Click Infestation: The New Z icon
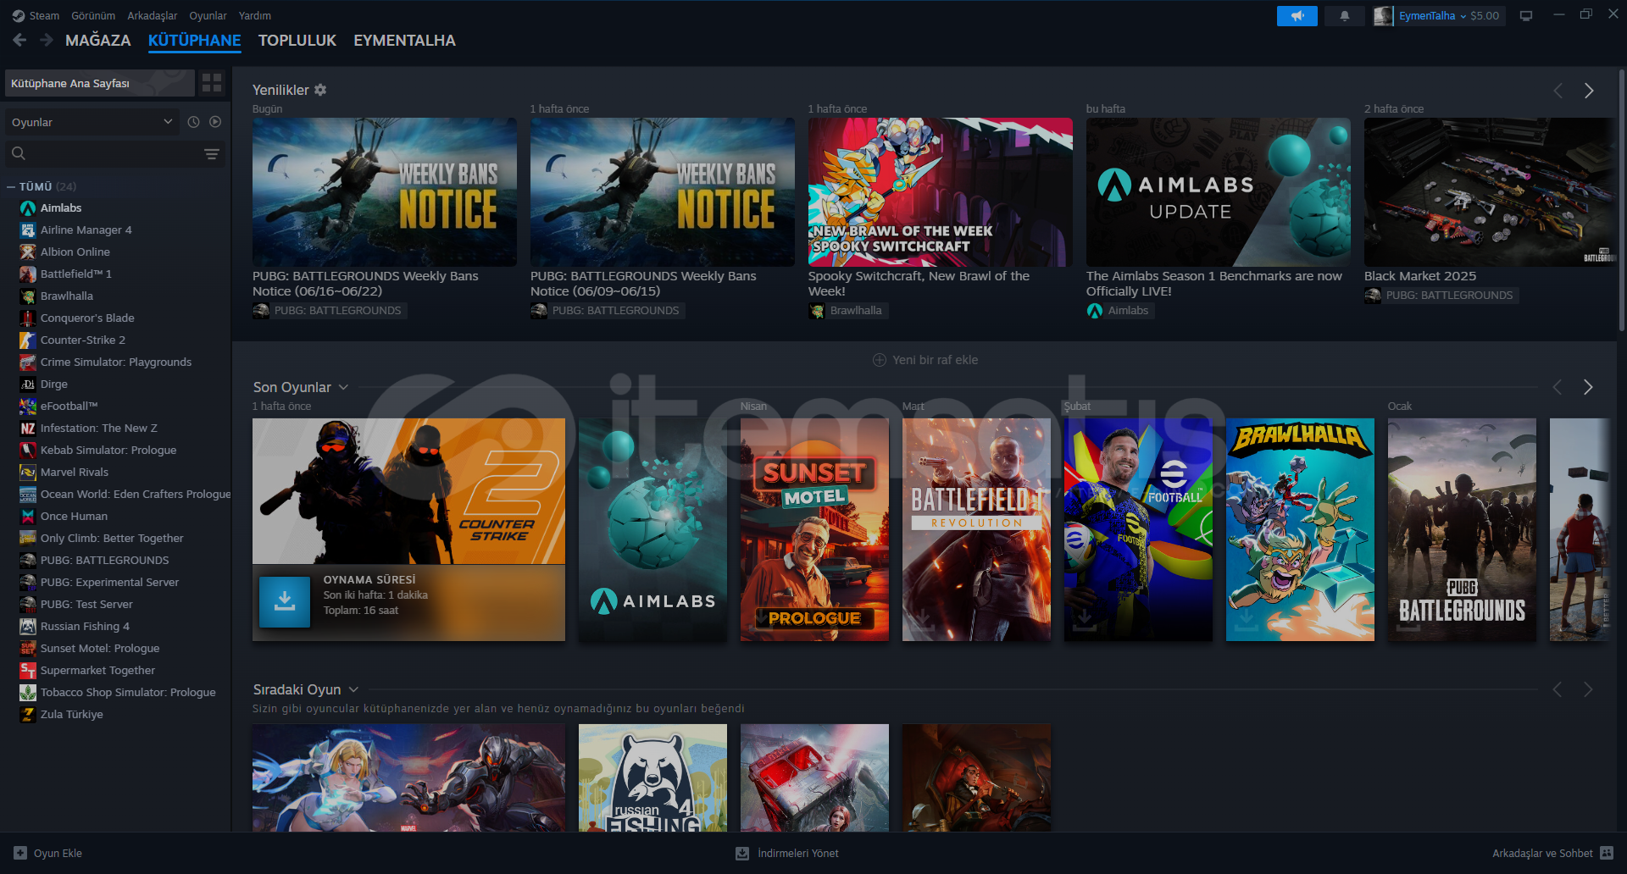Image resolution: width=1627 pixels, height=874 pixels. (28, 429)
